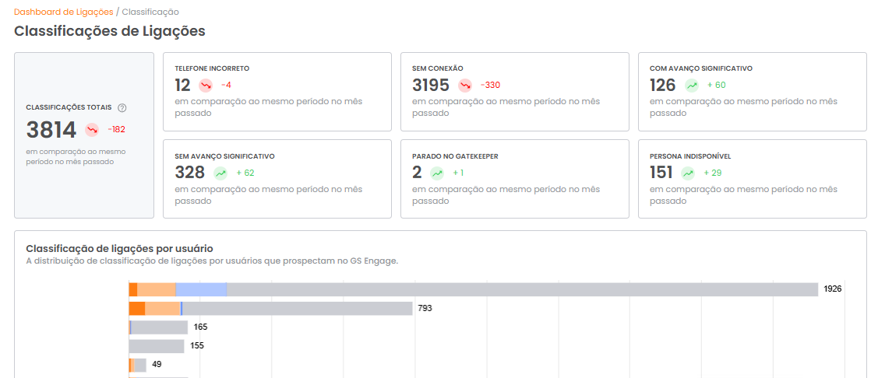Click the uptrend icon in Sem Avanço Significativo
The height and width of the screenshot is (378, 878).
point(220,173)
